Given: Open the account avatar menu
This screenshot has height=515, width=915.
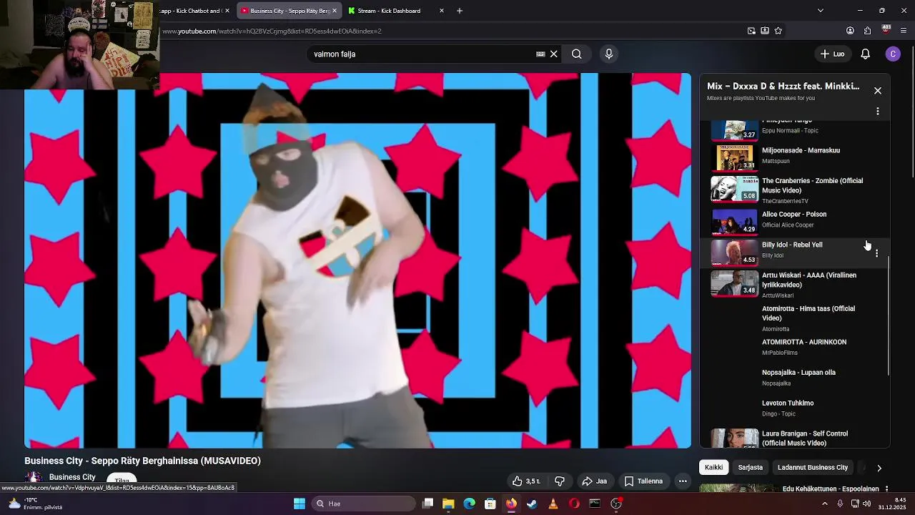Looking at the screenshot, I should click(x=893, y=54).
